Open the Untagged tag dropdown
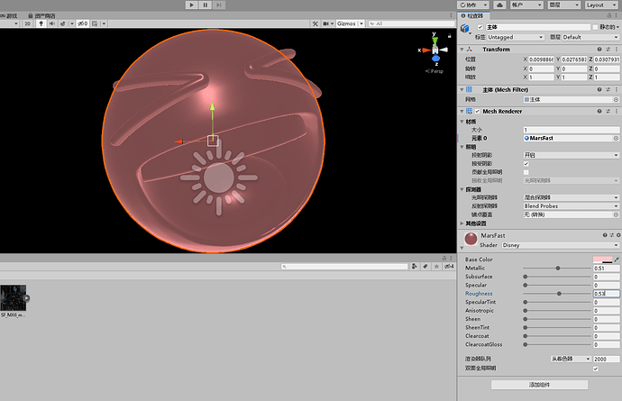 (516, 37)
